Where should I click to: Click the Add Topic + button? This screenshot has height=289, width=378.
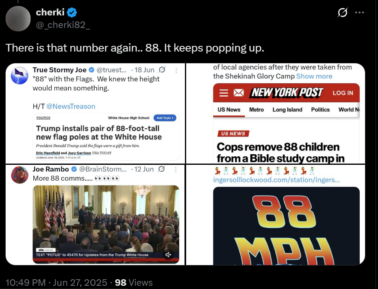point(165,118)
